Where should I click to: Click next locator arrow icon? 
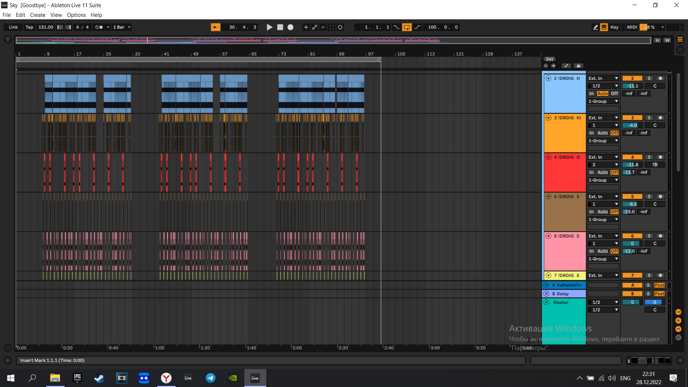point(553,66)
